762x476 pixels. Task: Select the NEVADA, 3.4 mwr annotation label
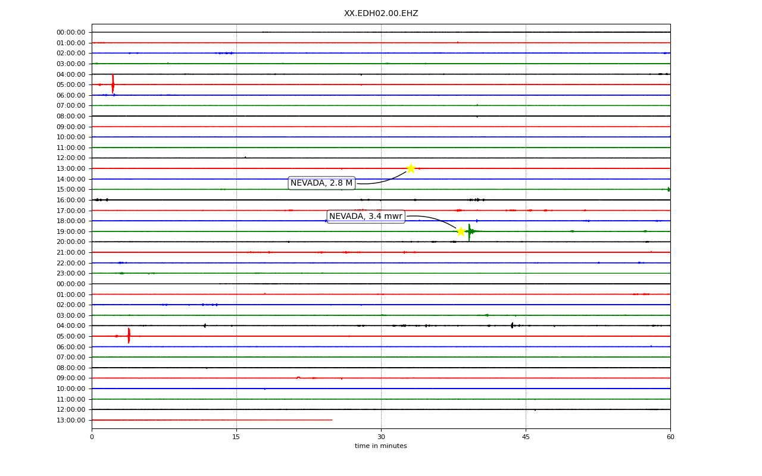tap(366, 217)
